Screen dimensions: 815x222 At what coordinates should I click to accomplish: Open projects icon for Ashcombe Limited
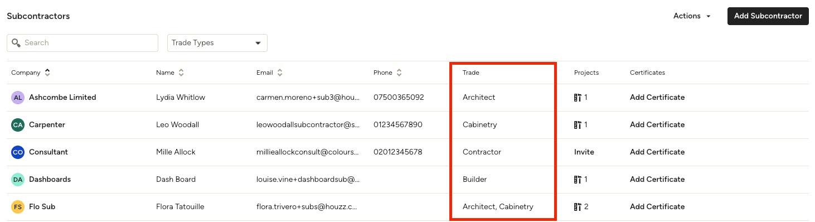point(578,98)
